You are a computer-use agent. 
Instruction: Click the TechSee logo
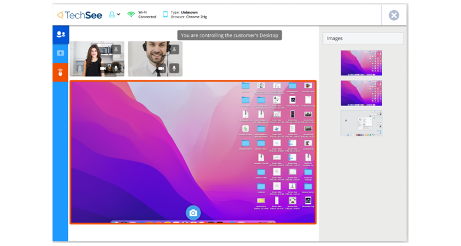(80, 15)
